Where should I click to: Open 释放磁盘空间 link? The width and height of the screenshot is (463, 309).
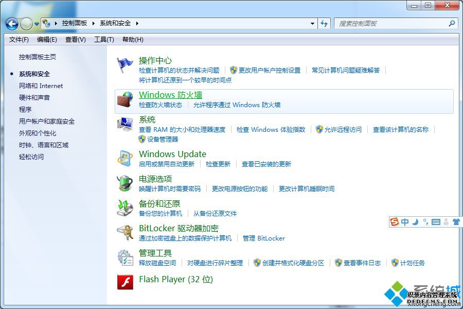tap(157, 263)
